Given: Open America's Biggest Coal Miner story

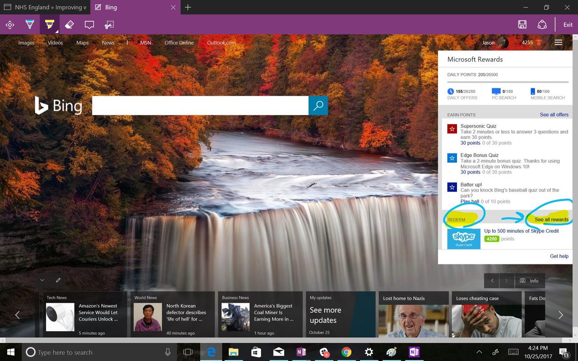Looking at the screenshot, I should coord(261,314).
